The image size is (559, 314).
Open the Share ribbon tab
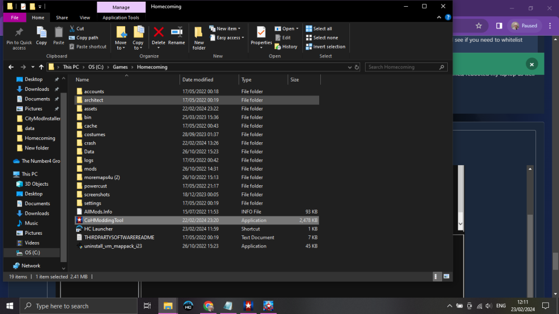tap(61, 18)
